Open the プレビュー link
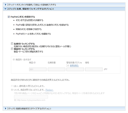 click(49, 90)
